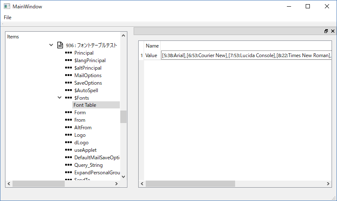Select the From item
The height and width of the screenshot is (201, 337).
point(80,120)
